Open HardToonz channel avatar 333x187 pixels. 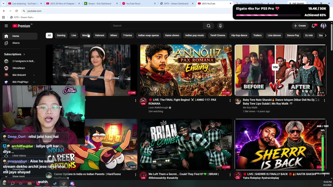tap(49, 176)
